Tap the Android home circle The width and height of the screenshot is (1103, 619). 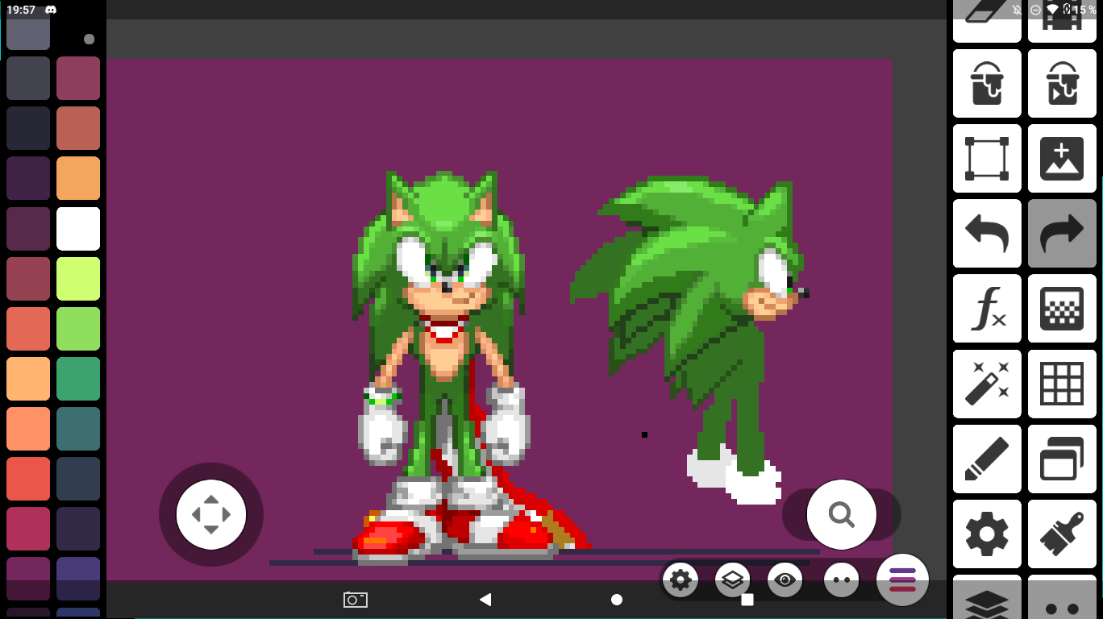[617, 600]
